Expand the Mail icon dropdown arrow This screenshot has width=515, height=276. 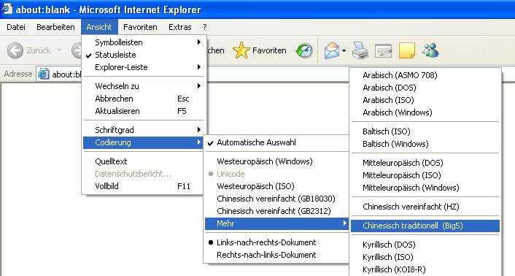click(344, 51)
